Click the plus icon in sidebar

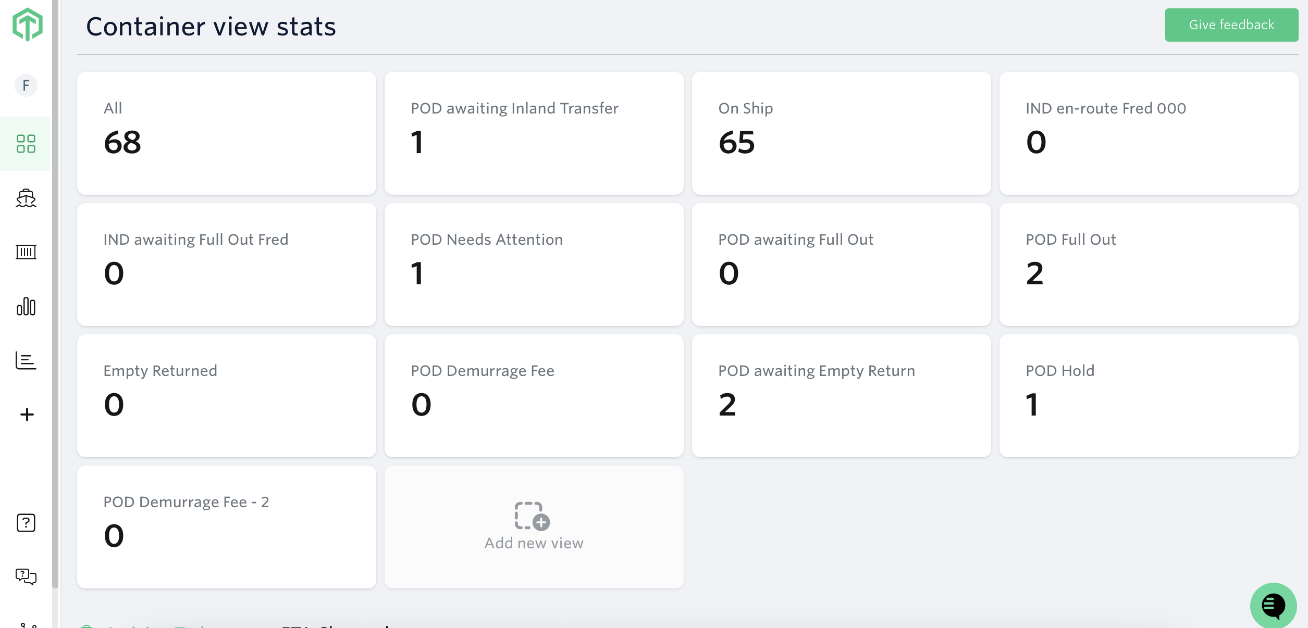click(27, 415)
